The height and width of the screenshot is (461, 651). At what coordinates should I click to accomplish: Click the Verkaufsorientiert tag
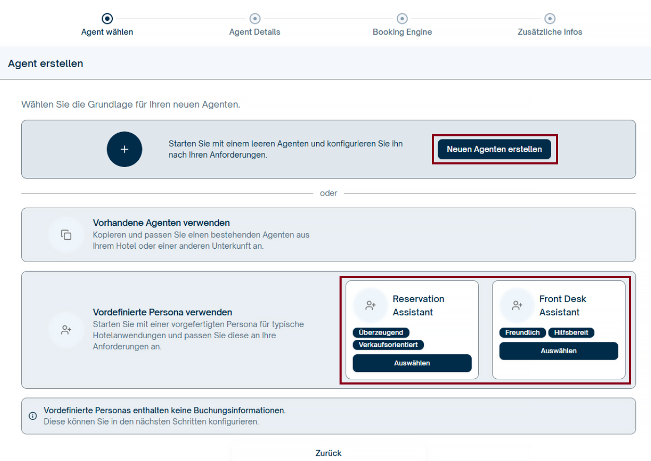tap(388, 345)
